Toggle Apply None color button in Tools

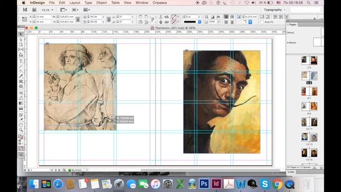point(21,148)
